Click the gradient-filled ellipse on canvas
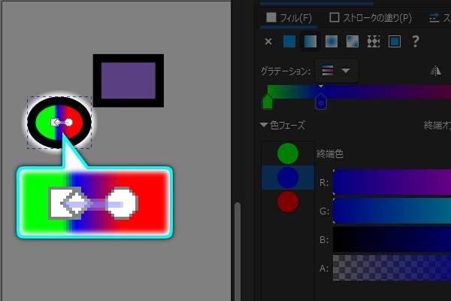451x301 pixels. [x=59, y=123]
